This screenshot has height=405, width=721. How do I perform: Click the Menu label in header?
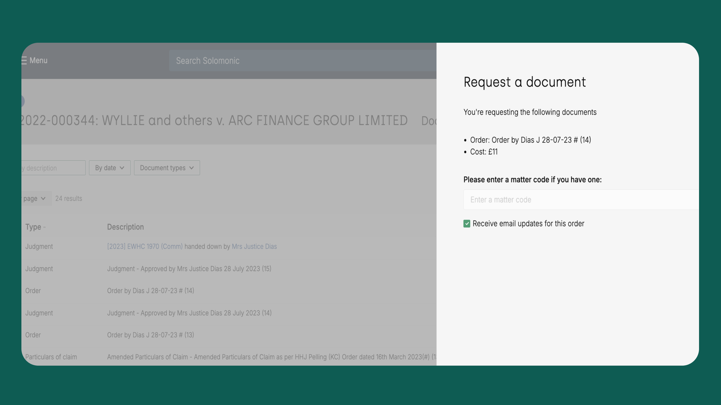coord(38,60)
